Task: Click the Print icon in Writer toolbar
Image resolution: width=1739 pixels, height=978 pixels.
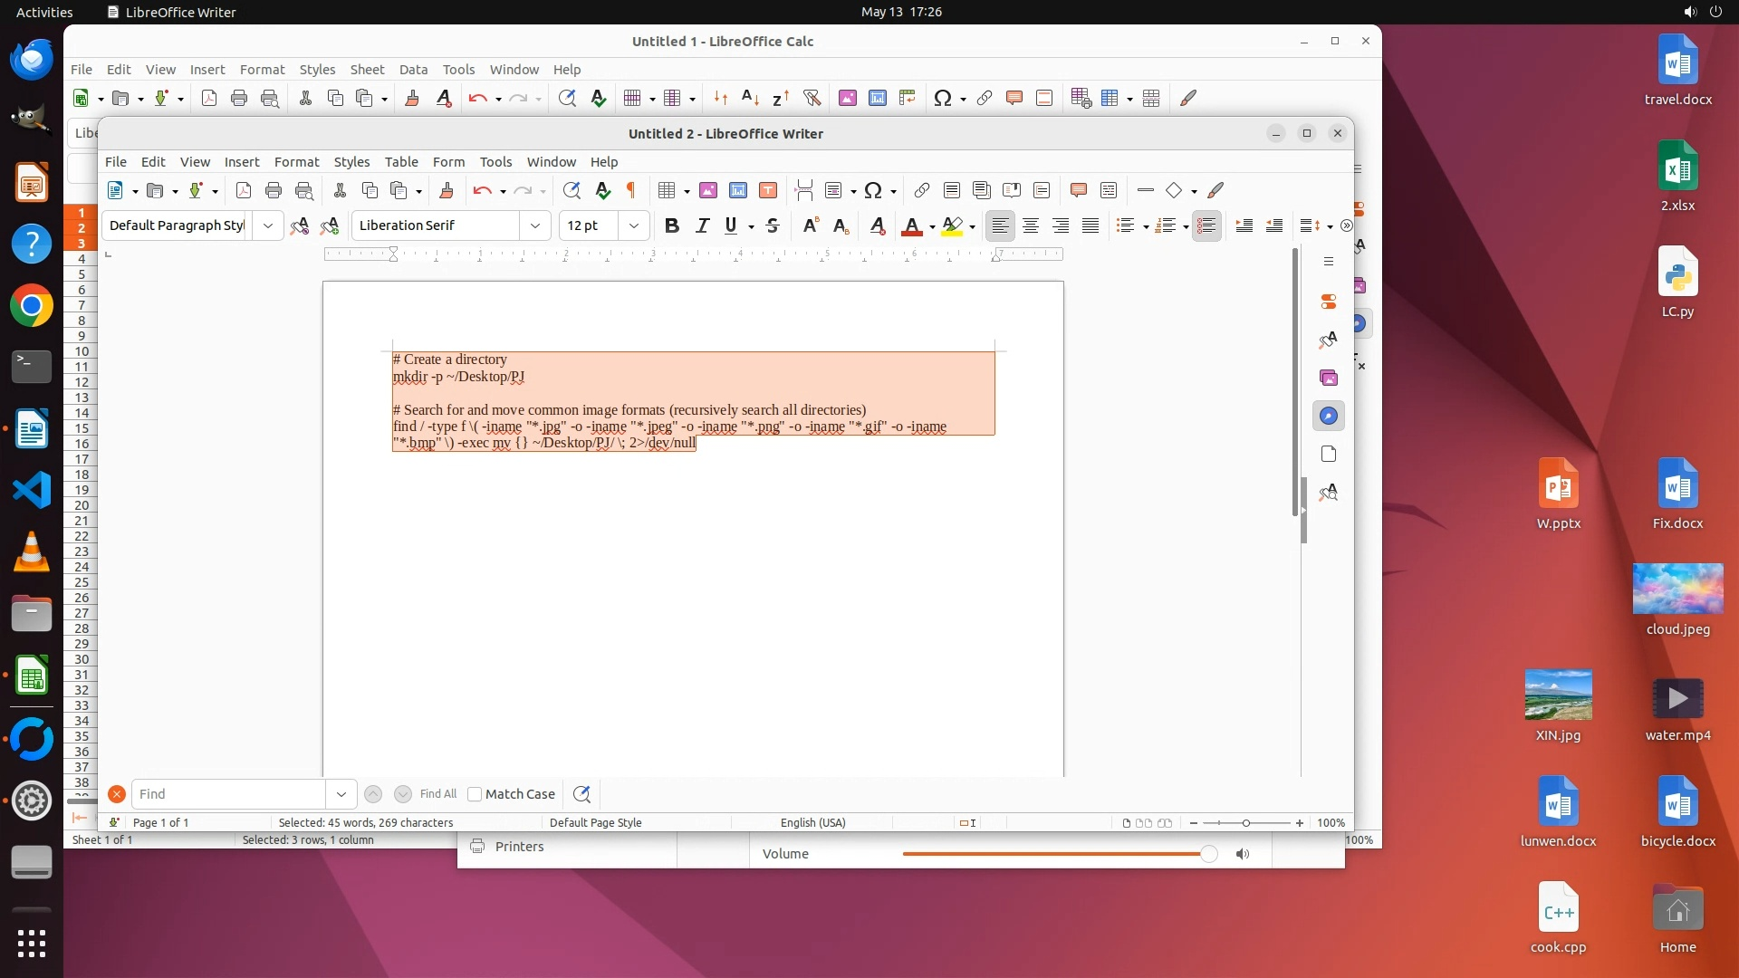Action: [274, 190]
